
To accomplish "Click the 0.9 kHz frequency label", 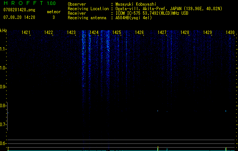I will [3, 87].
